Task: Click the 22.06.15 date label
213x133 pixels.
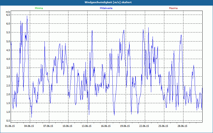Action: [x=144, y=126]
